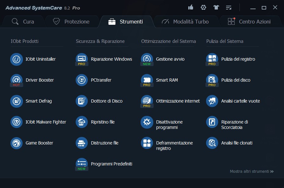Click the Analisi cartelle vuote label

240,101
